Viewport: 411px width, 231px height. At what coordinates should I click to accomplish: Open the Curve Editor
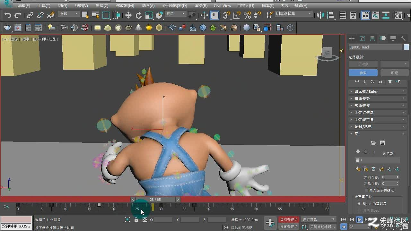coord(376,15)
